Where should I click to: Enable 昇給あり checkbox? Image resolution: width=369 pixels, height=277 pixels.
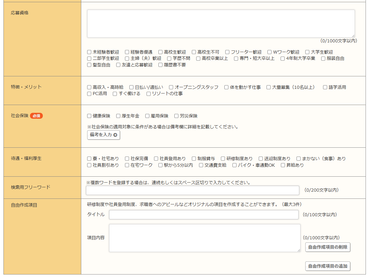tap(283, 165)
